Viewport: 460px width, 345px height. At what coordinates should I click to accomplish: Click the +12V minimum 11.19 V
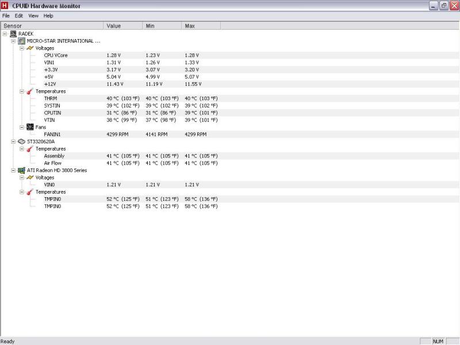coord(154,84)
